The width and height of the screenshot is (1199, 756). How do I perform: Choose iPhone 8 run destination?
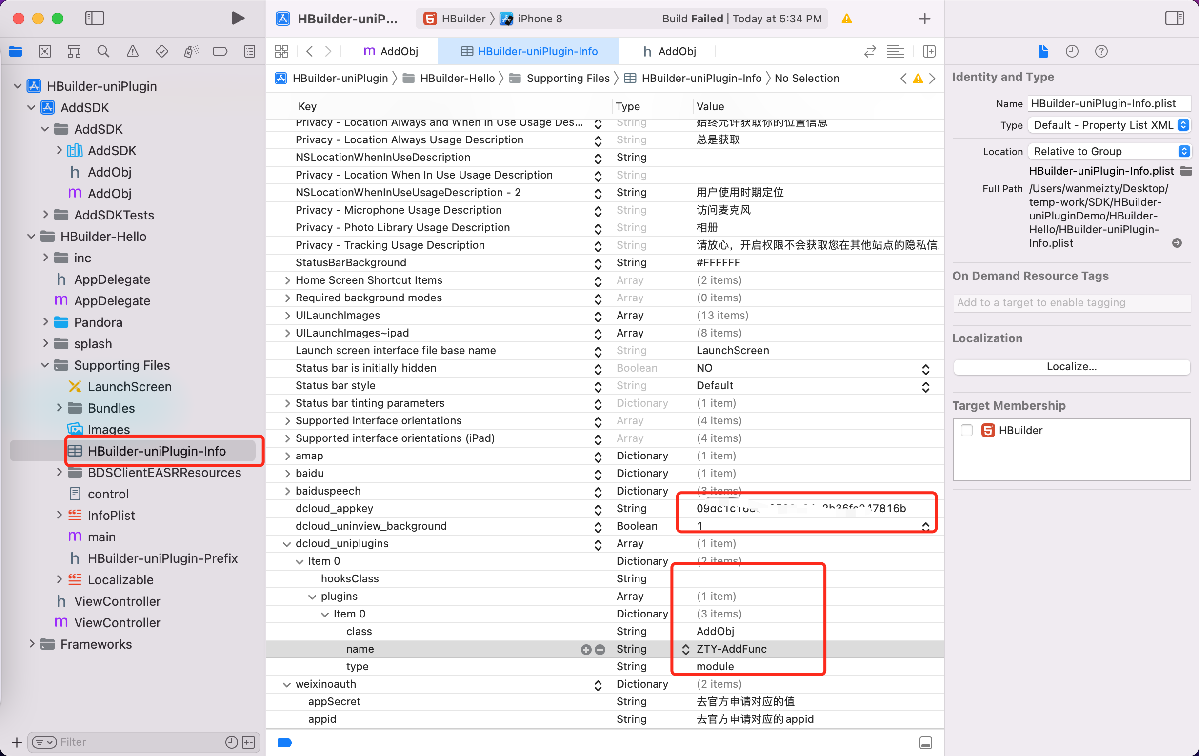[531, 19]
